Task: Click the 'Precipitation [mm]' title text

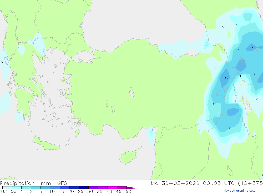Action: [27, 183]
